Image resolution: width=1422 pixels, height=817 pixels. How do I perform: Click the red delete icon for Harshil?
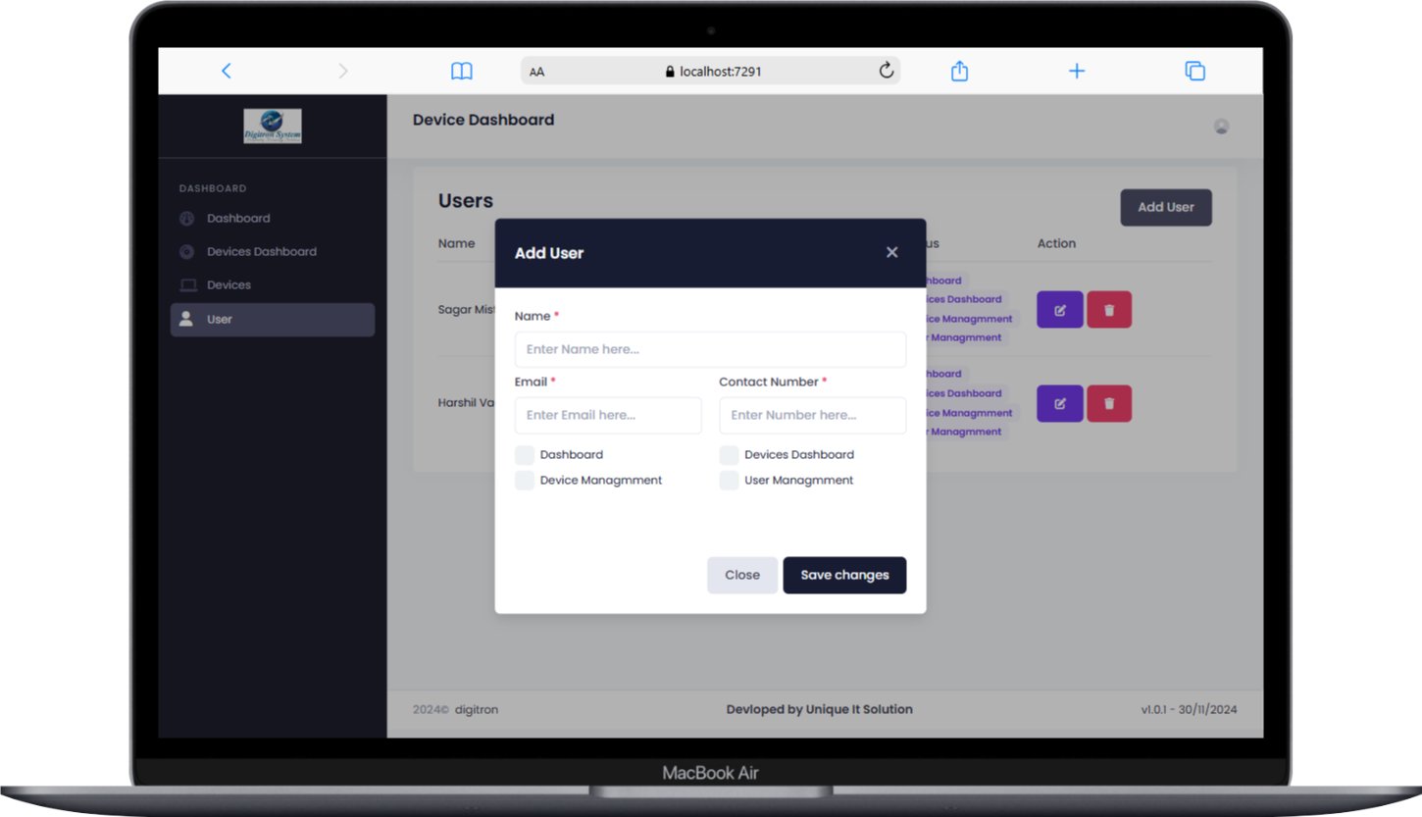1109,403
